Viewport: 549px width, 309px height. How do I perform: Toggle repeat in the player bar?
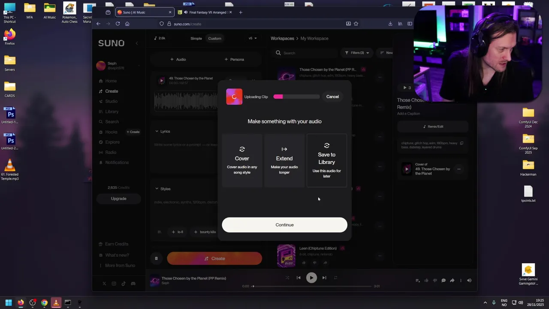click(x=335, y=278)
